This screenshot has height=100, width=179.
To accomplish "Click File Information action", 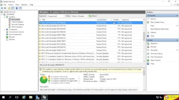I will (156, 57).
